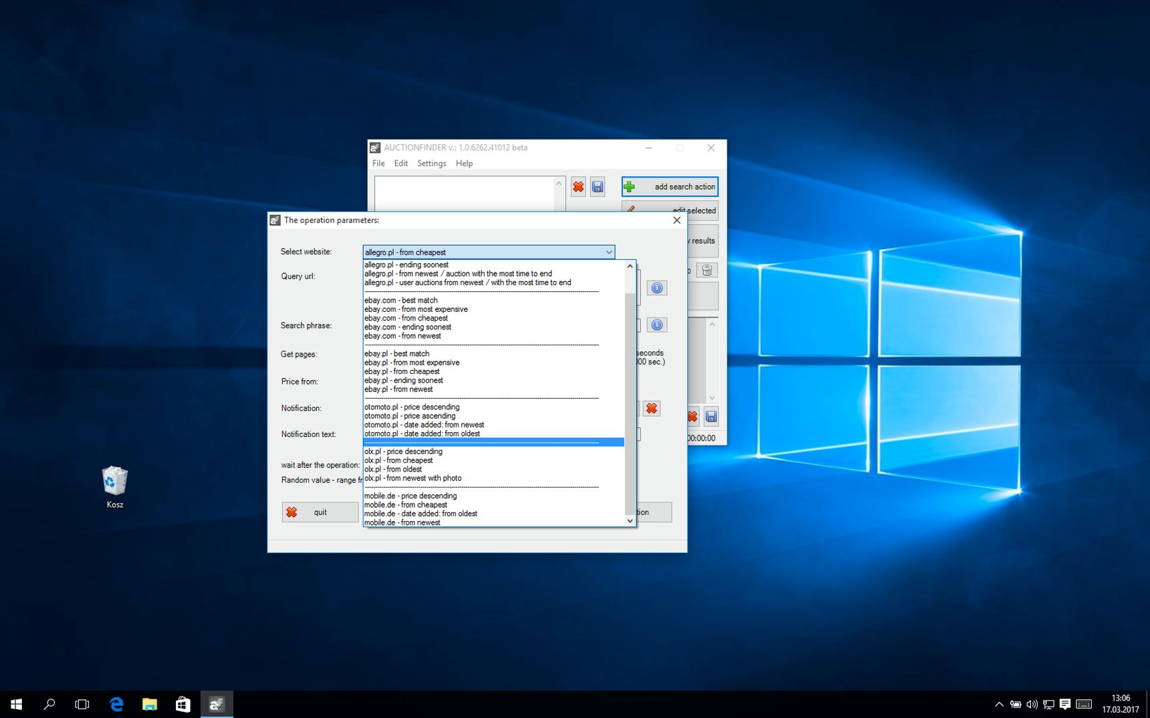Choose olx.pl - from cheapest
Image resolution: width=1150 pixels, height=718 pixels.
click(x=493, y=461)
